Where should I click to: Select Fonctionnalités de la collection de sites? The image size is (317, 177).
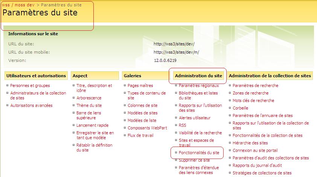267,135
